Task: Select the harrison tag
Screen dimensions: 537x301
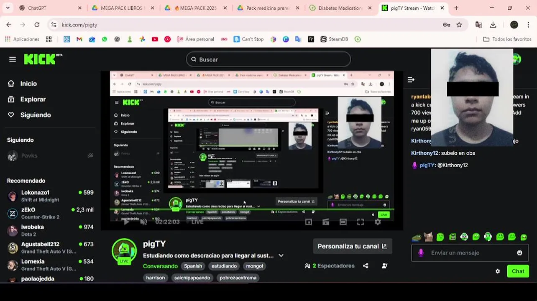Action: pos(156,278)
